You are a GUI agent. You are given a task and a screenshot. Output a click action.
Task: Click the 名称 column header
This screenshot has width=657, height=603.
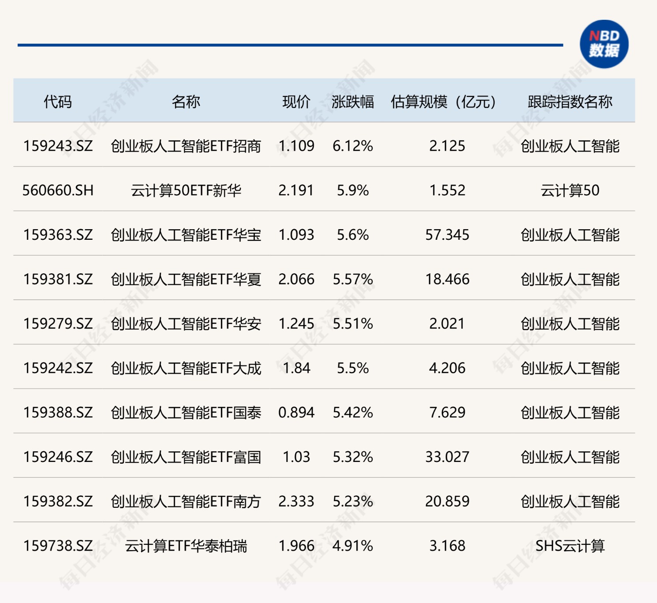click(186, 102)
